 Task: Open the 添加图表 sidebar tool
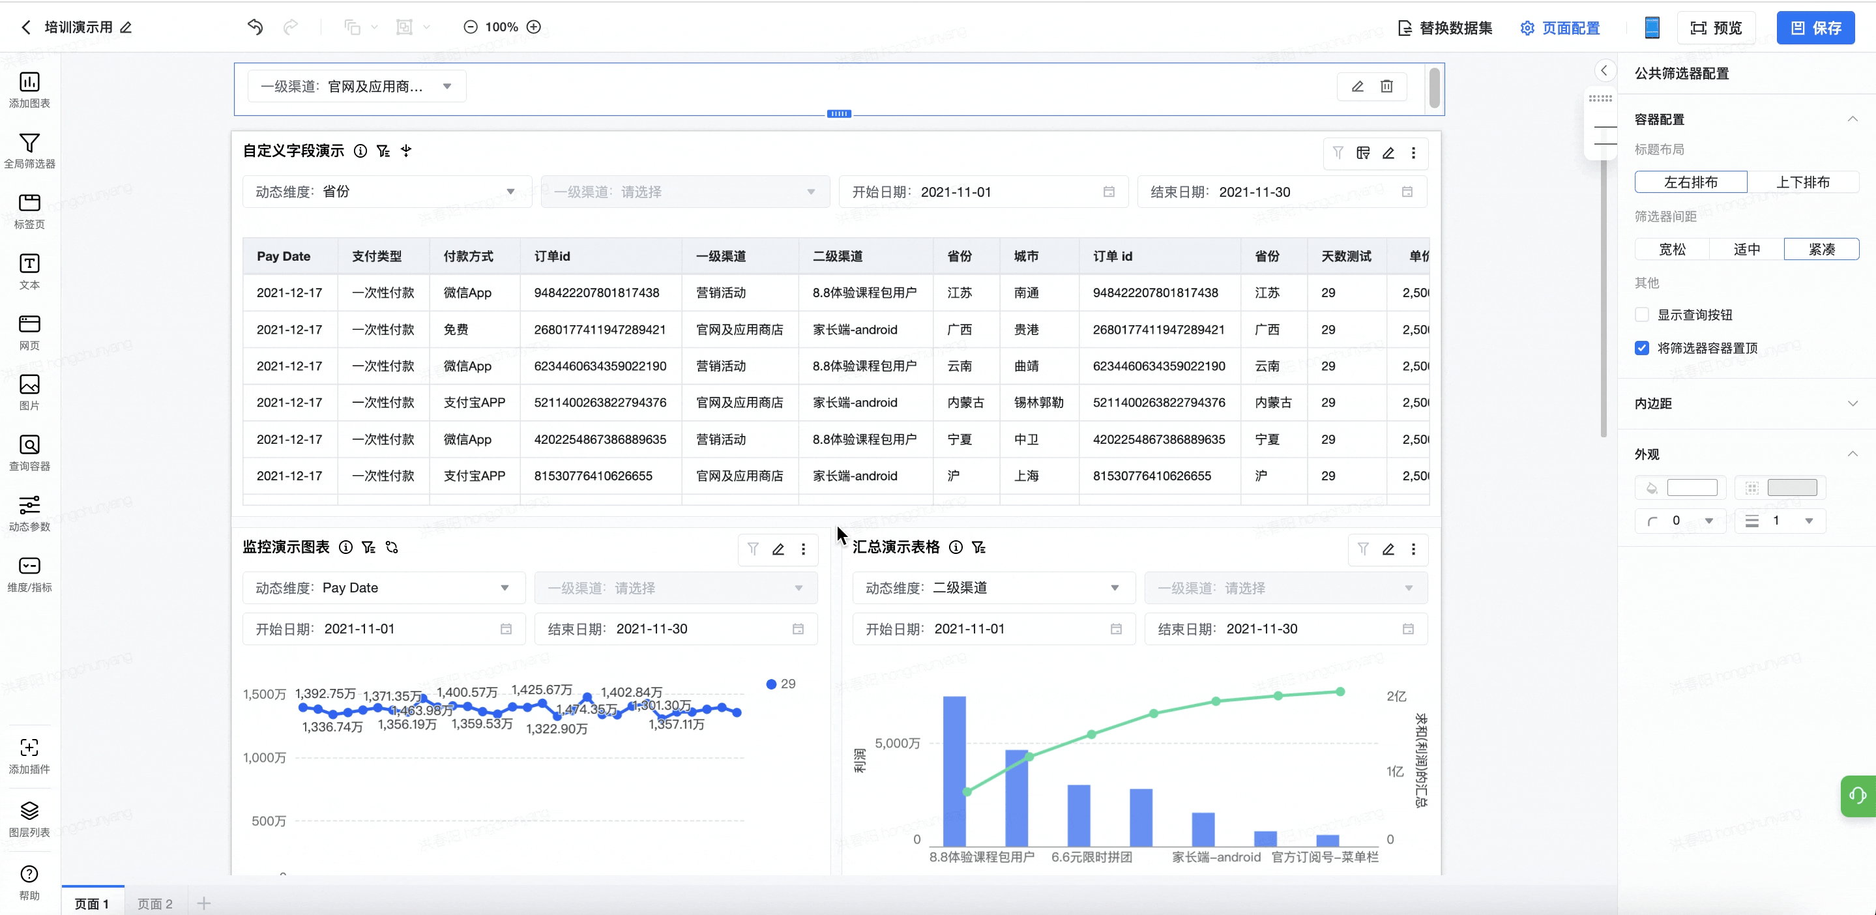(x=29, y=89)
